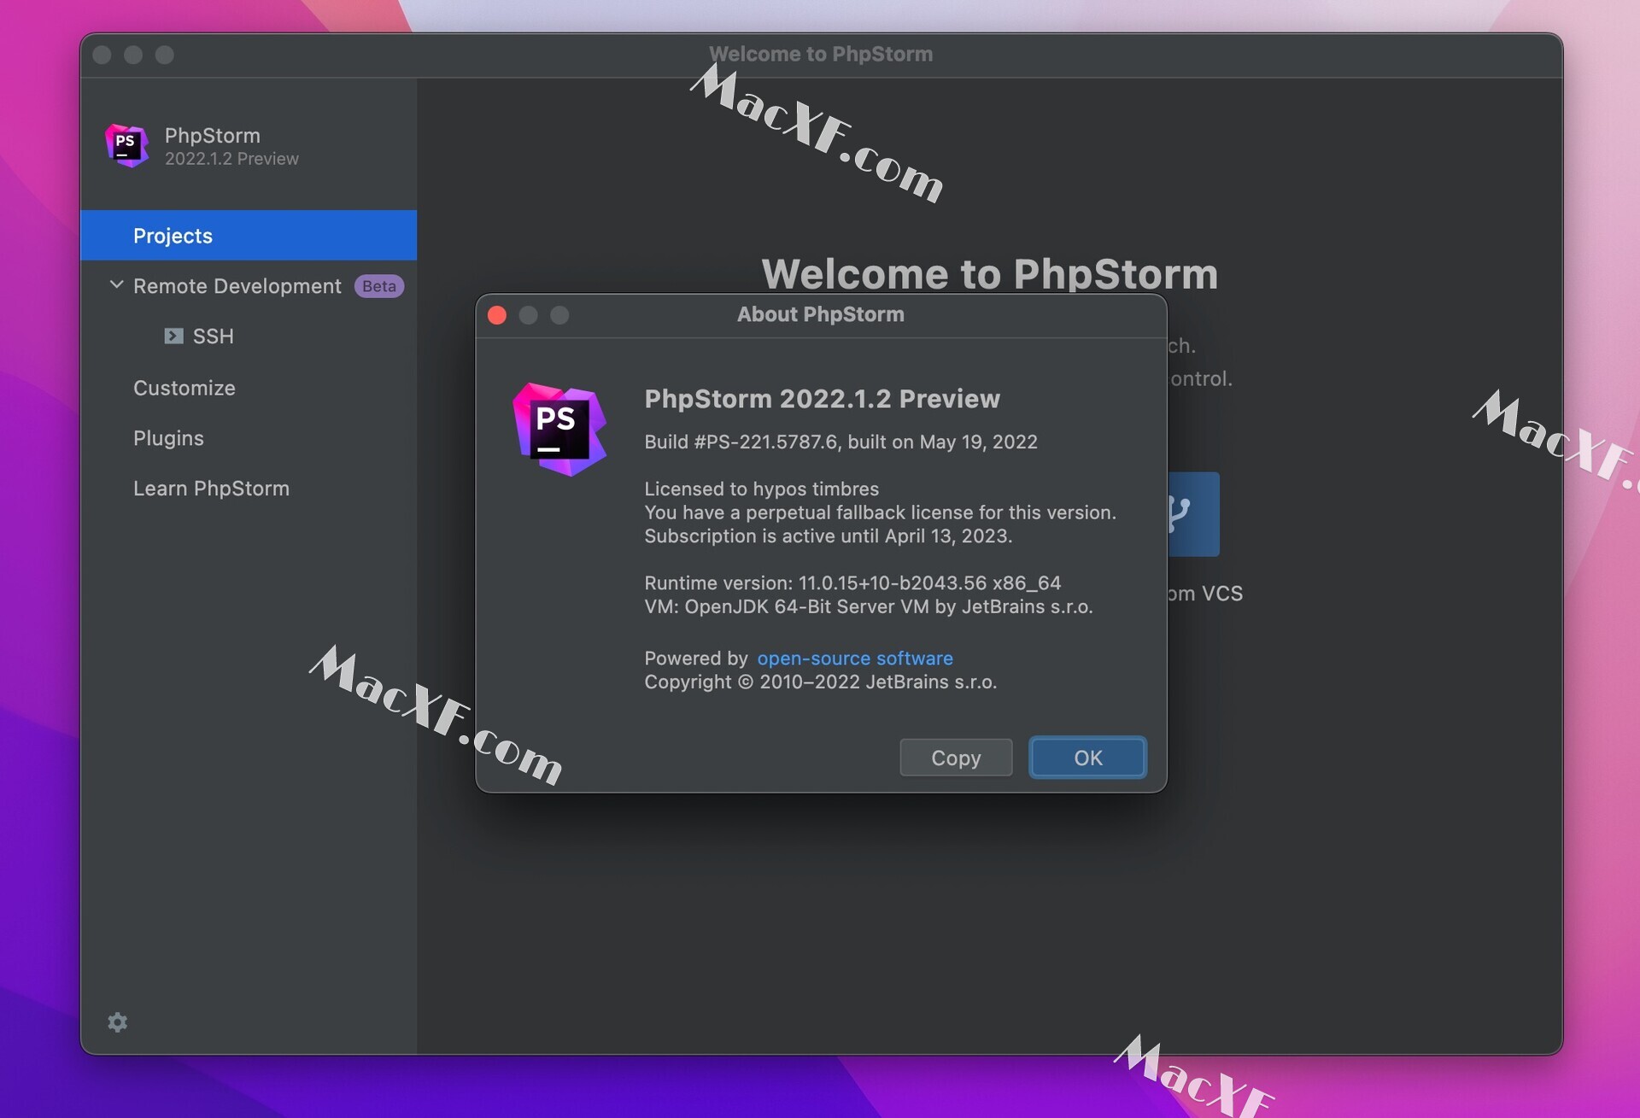Click the Copyright 2010–2022 JetBrains text
Screen dimensions: 1640x1118
pyautogui.click(x=820, y=682)
